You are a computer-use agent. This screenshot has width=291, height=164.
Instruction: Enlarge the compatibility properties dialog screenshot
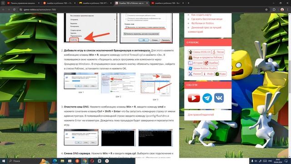(146, 28)
